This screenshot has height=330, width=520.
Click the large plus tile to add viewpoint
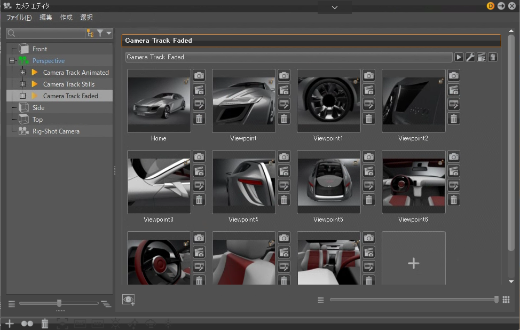click(x=413, y=263)
